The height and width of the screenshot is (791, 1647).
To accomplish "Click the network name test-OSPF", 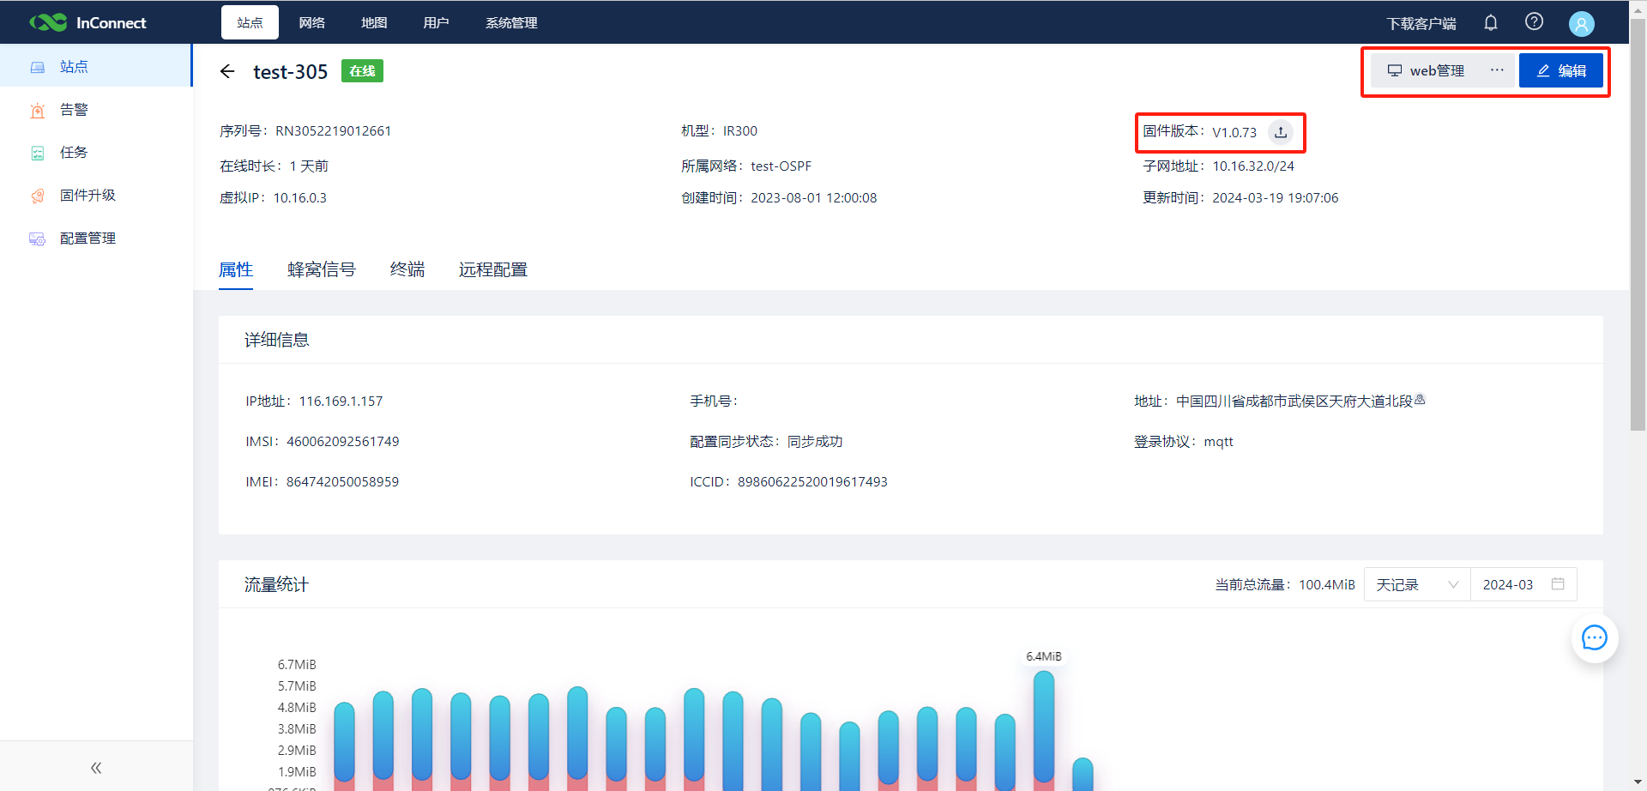I will 781,166.
